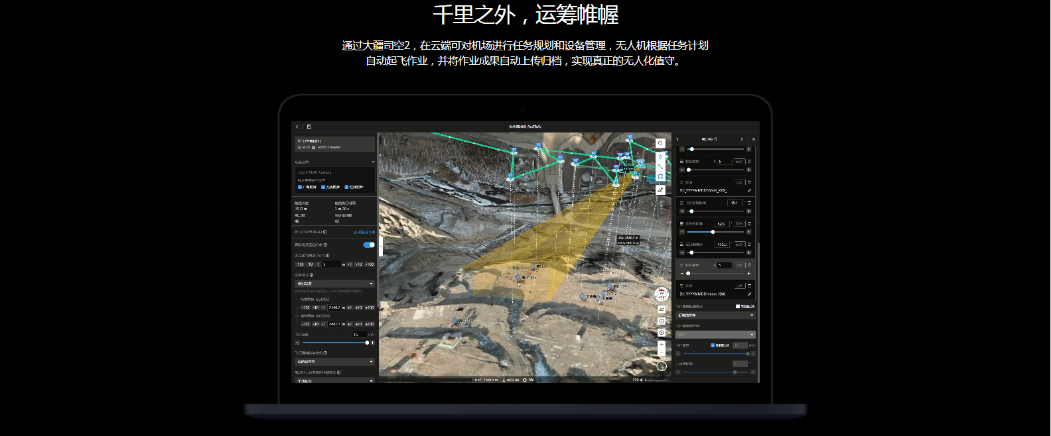Viewport: 1051px width, 436px height.
Task: Open the map search magnifier tool
Action: tap(660, 143)
